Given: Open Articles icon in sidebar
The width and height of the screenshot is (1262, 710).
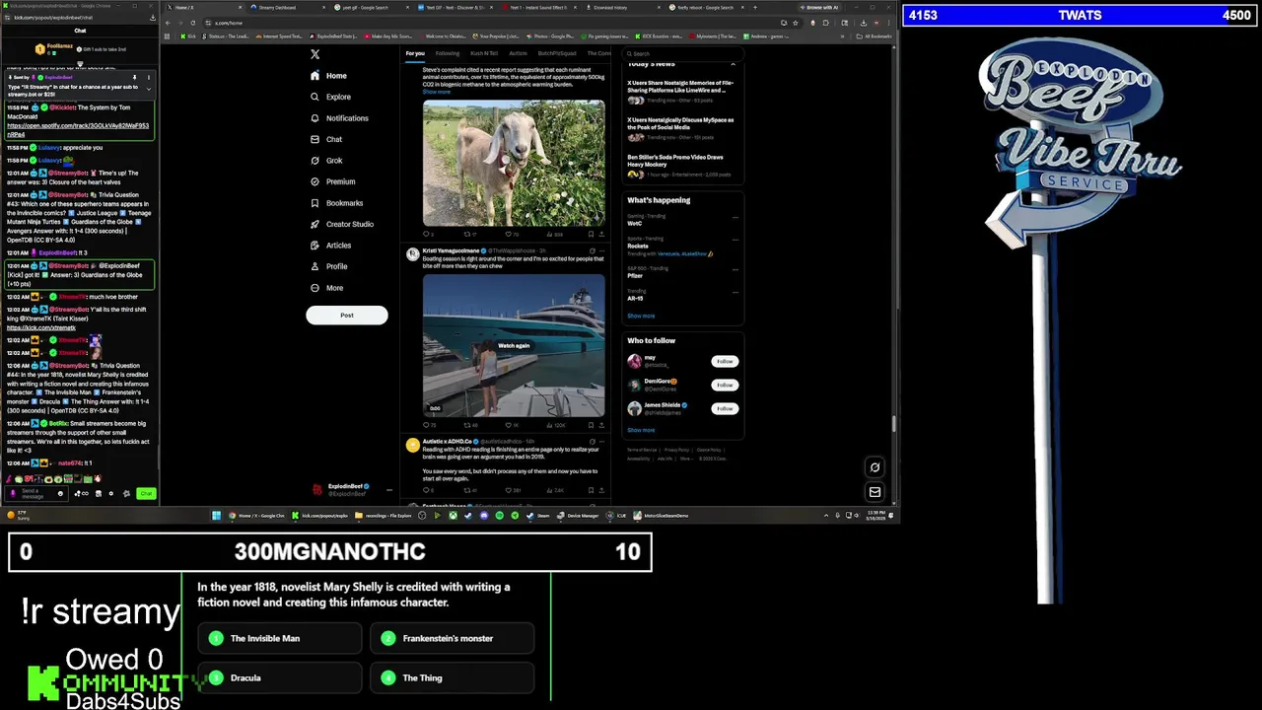Looking at the screenshot, I should point(315,246).
